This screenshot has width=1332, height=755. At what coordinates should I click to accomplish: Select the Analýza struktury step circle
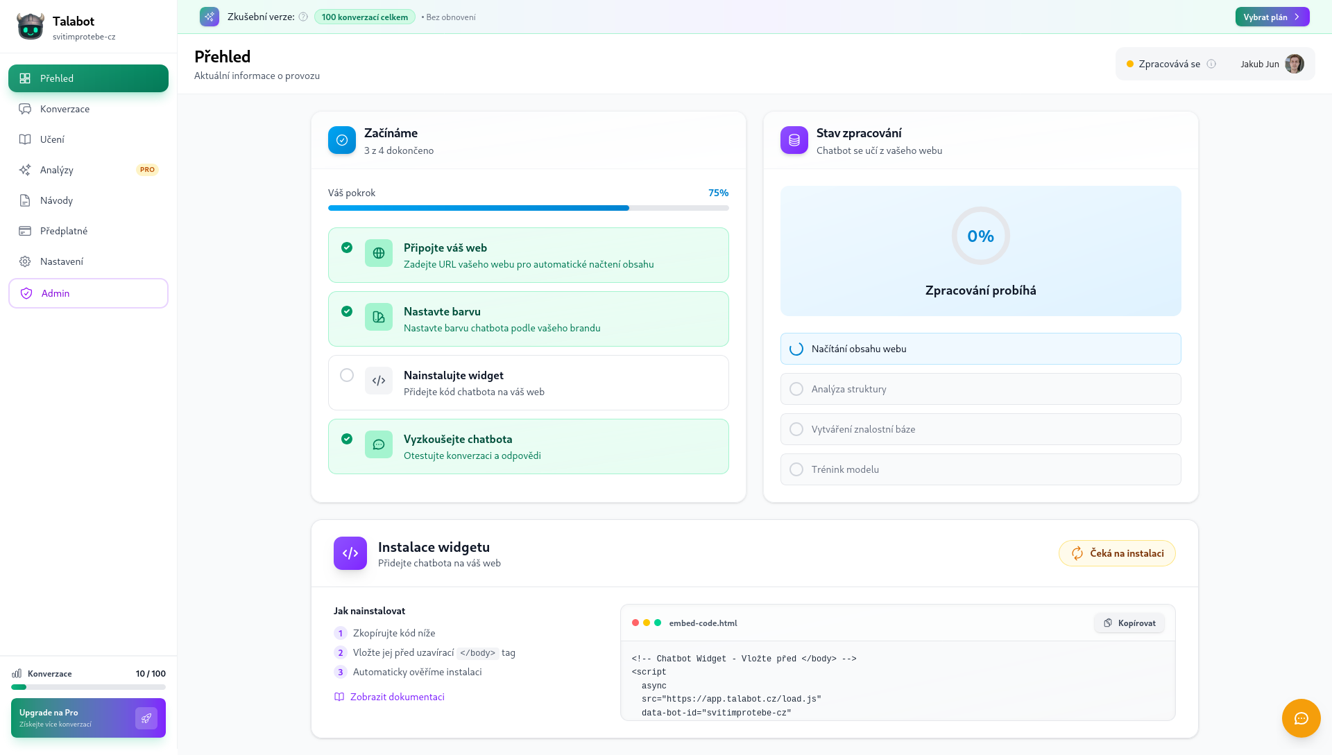click(x=796, y=389)
